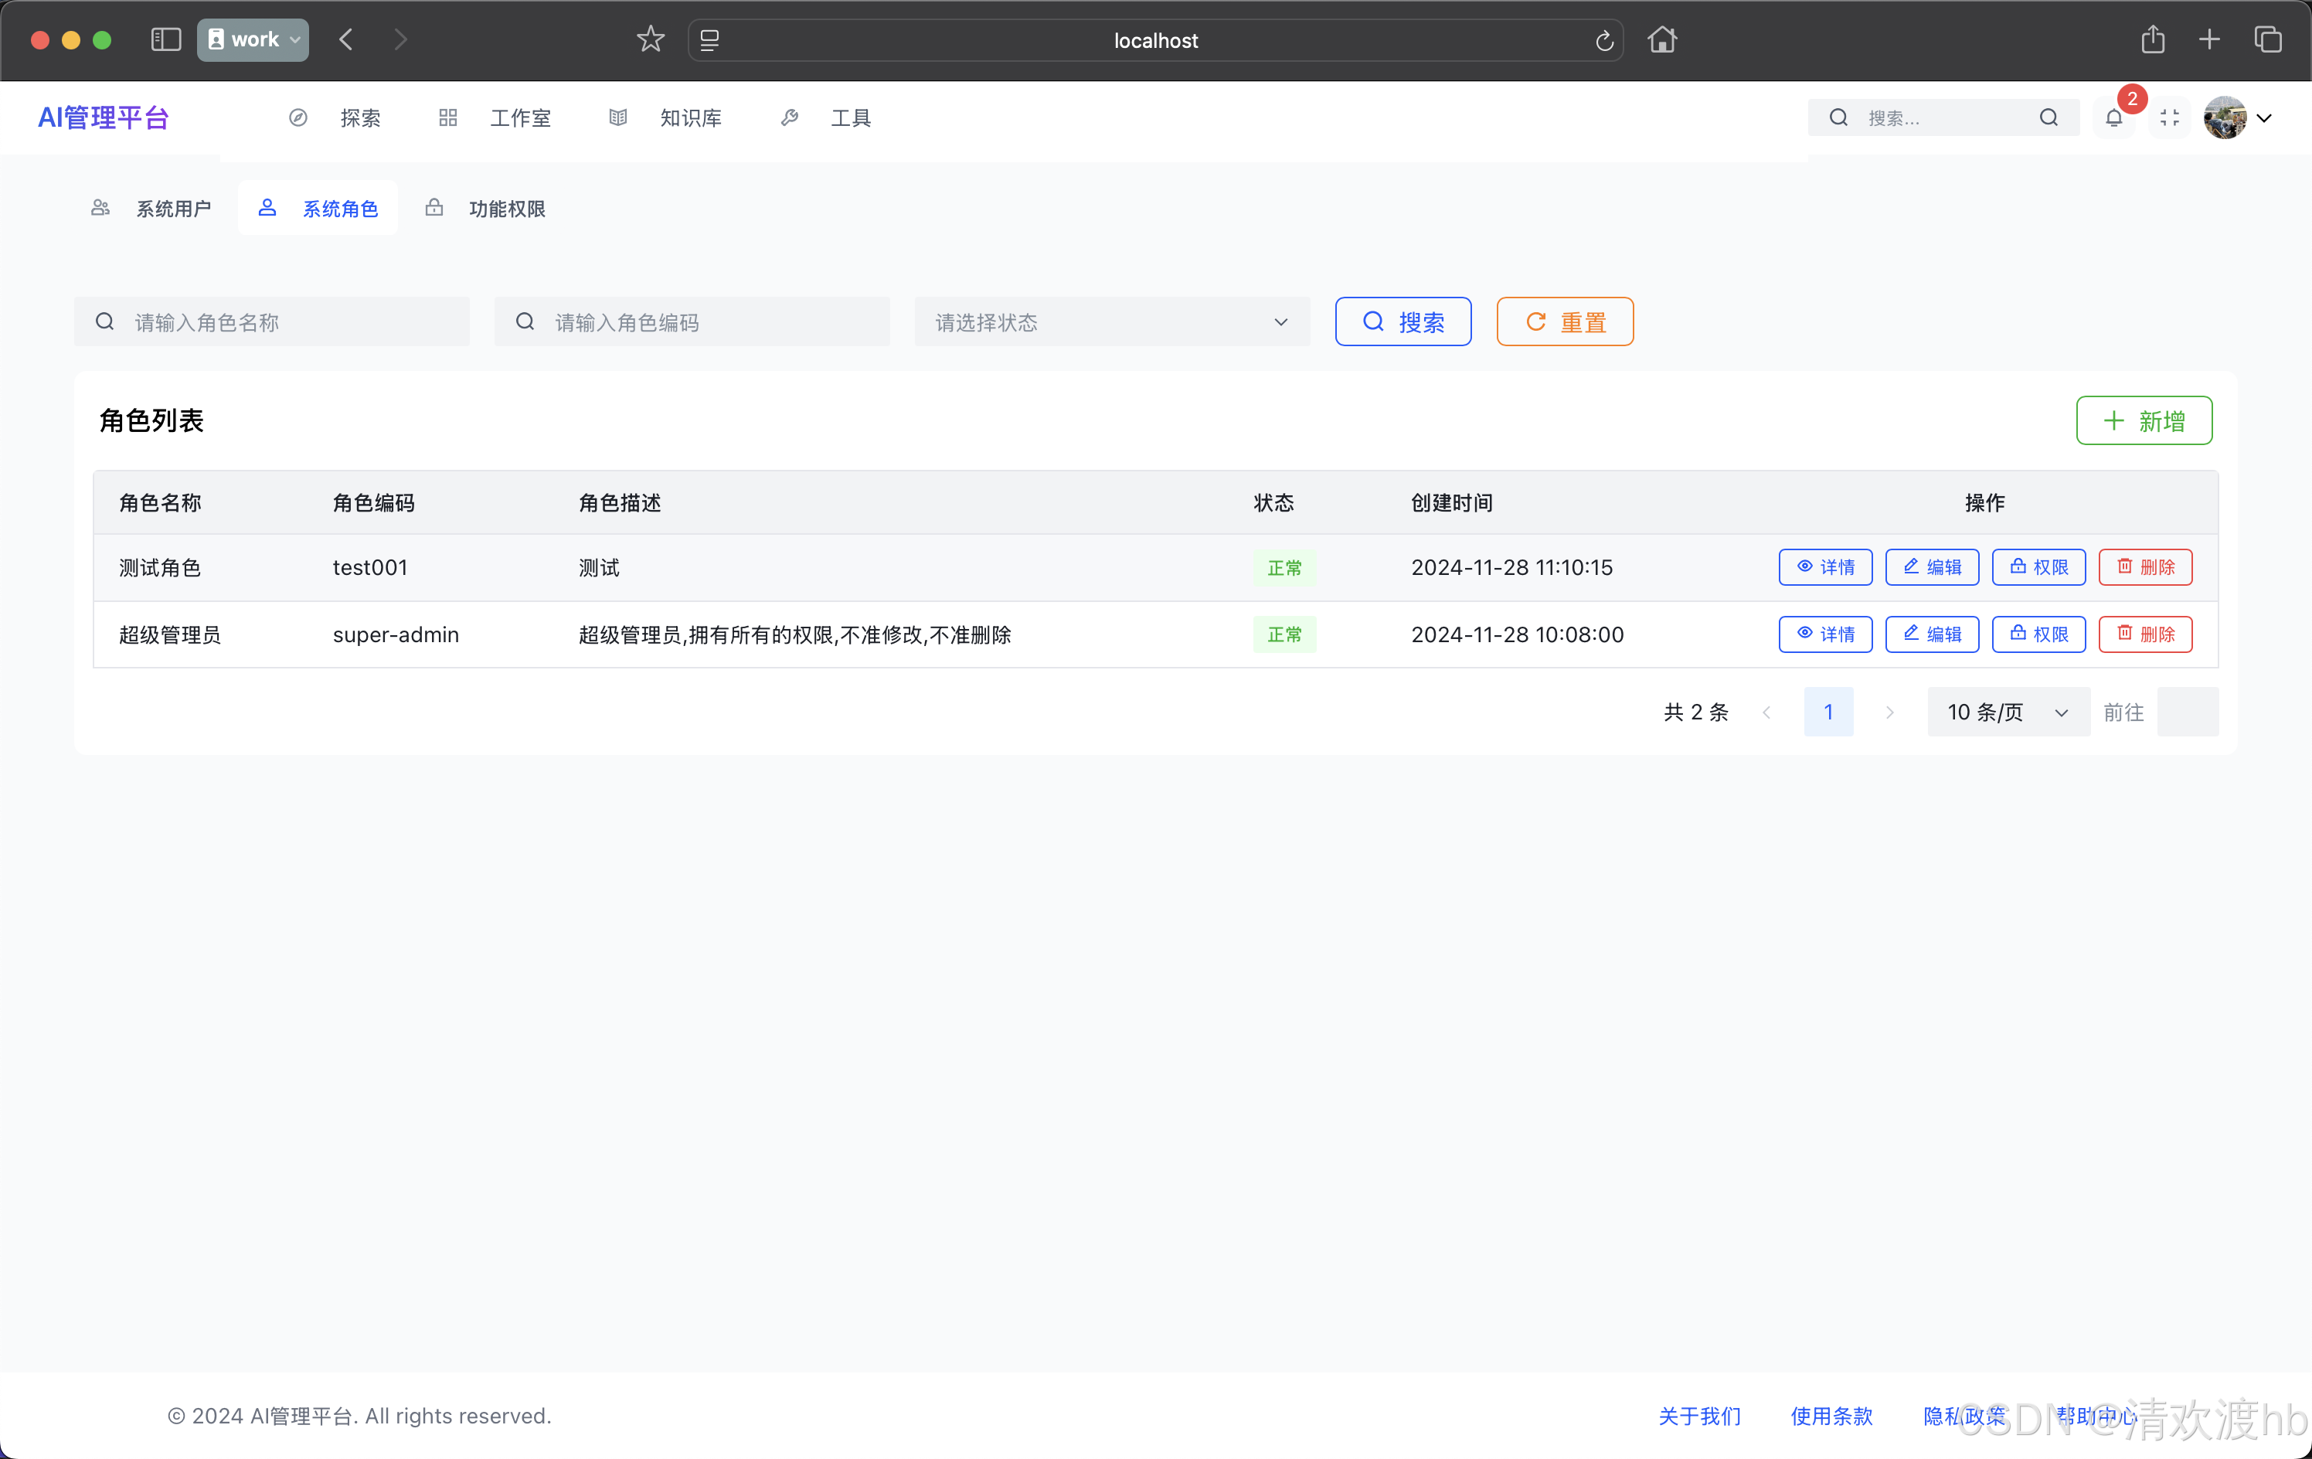Click the Safari sidebar toggle icon

pyautogui.click(x=166, y=39)
